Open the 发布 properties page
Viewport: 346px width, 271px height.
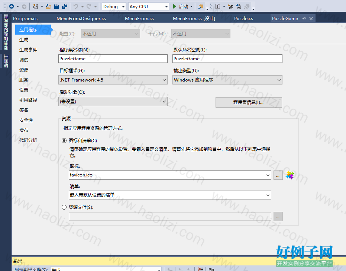pyautogui.click(x=24, y=130)
